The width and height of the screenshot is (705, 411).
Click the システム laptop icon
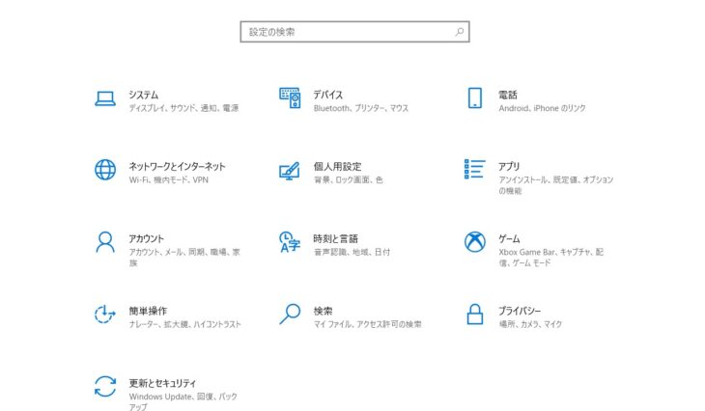coord(105,98)
